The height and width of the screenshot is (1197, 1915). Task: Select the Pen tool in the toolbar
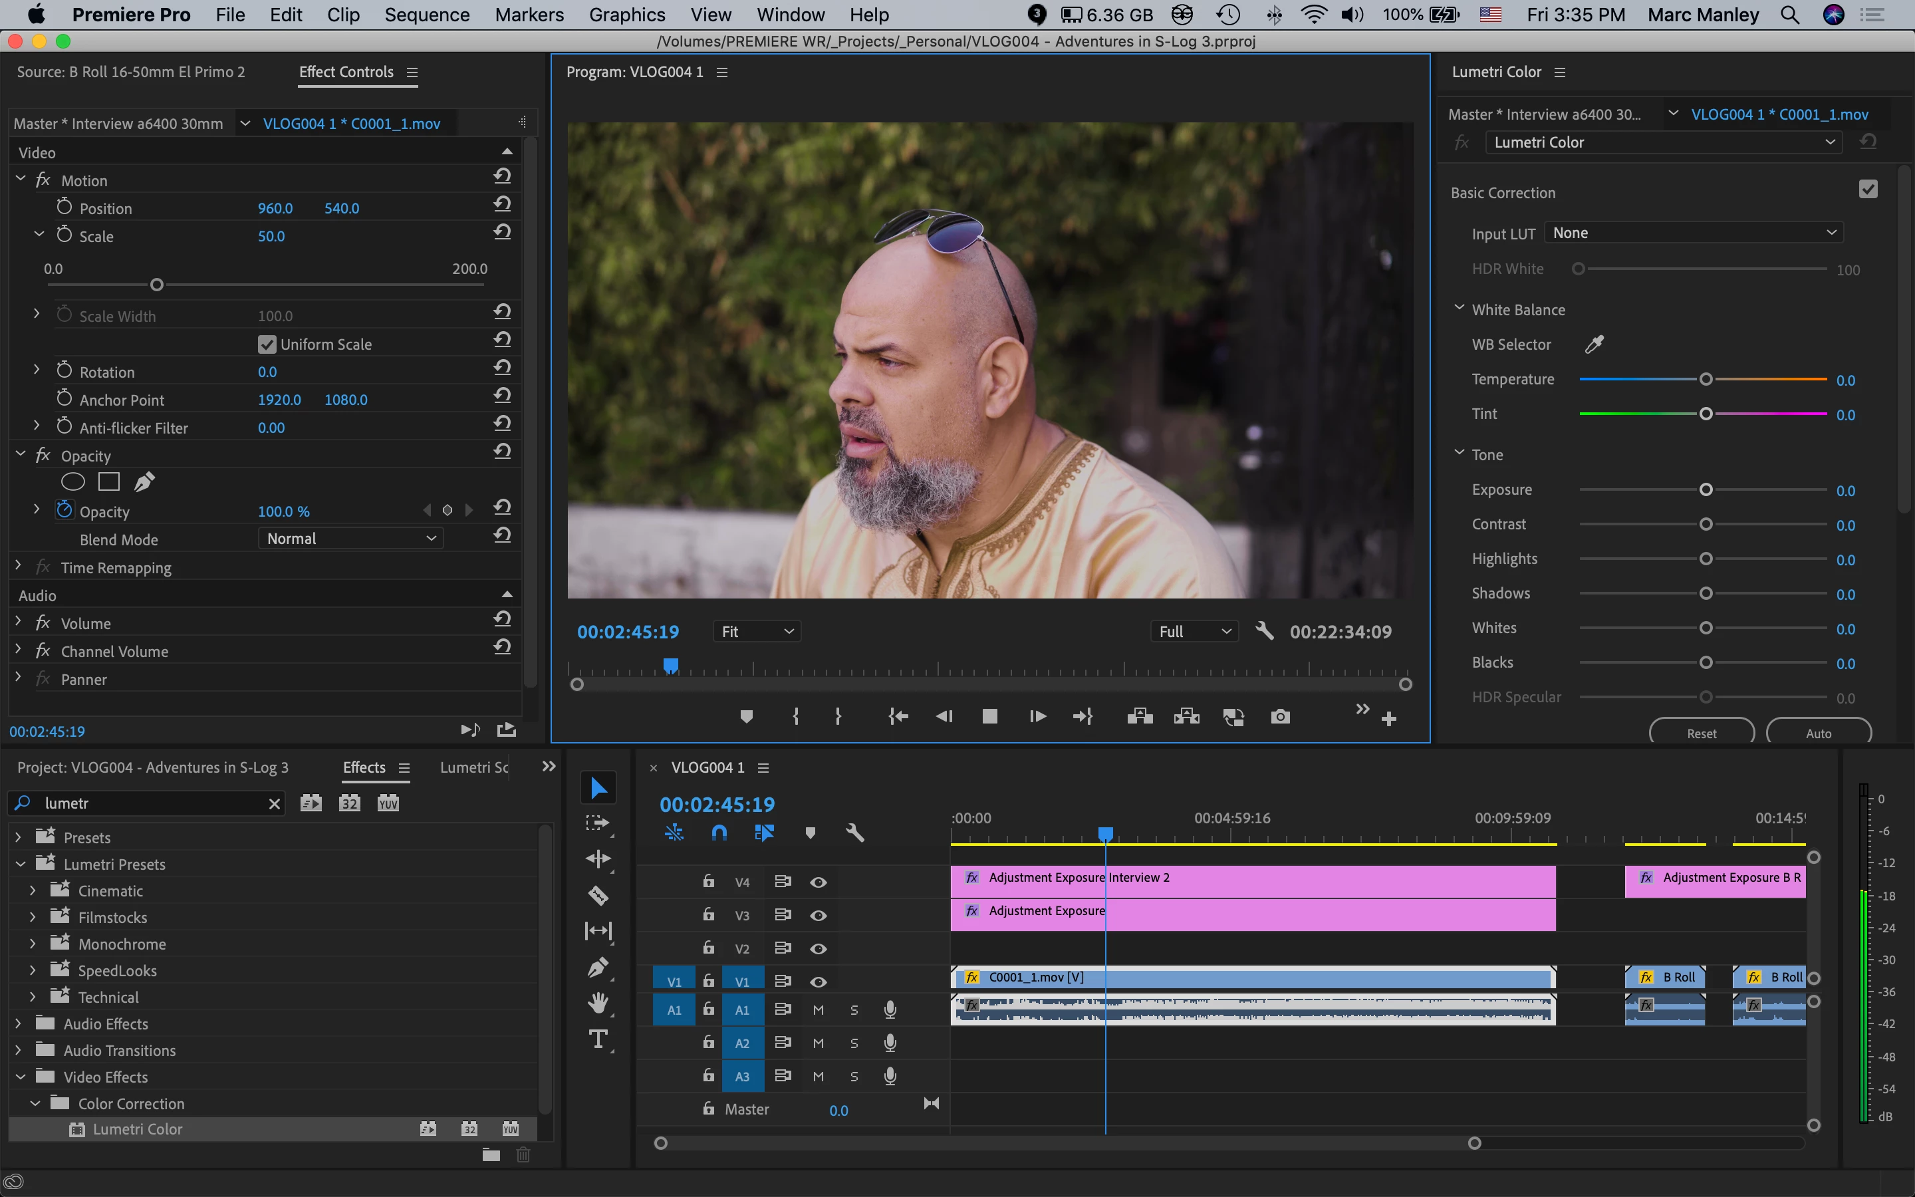click(598, 968)
